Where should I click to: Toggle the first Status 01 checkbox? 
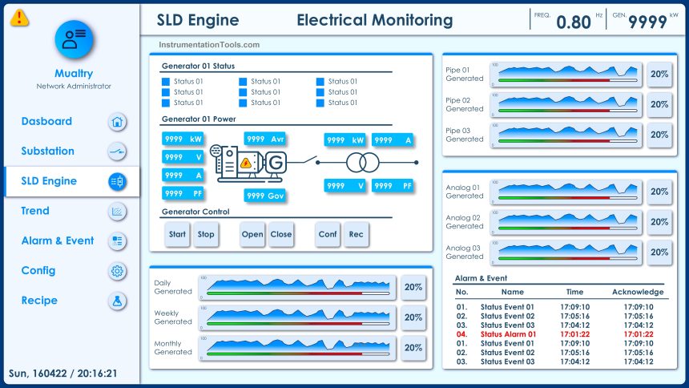click(166, 82)
